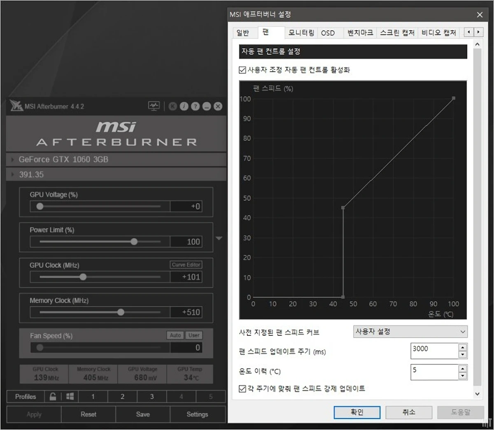Screen dimensions: 494x430
Task: Click the temperature hysteresis field showing 5
Action: click(435, 372)
